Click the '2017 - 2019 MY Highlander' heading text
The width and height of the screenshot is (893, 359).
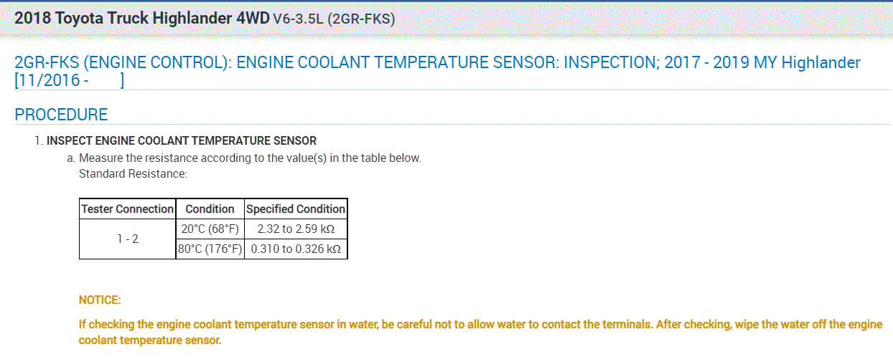pyautogui.click(x=762, y=62)
